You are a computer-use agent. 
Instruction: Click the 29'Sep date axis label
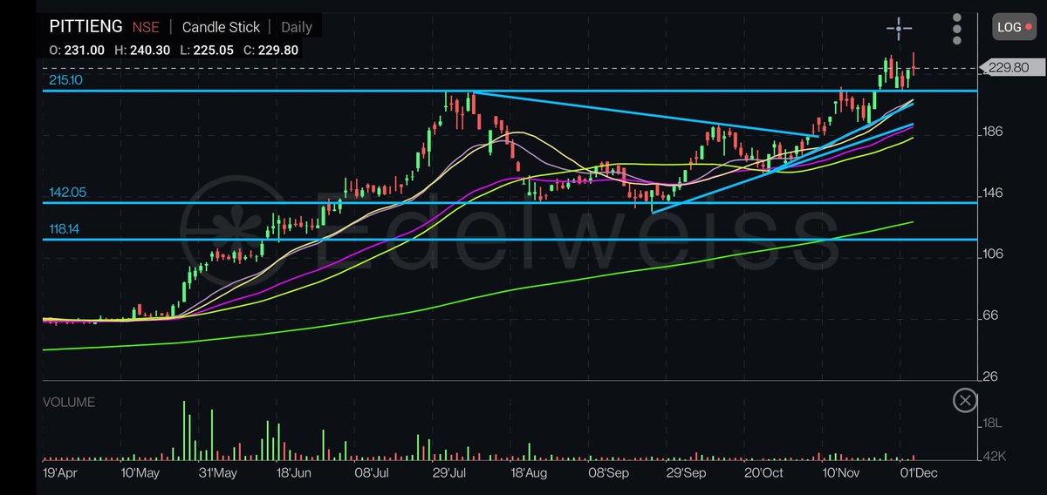click(685, 473)
